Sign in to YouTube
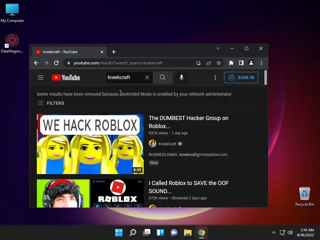This screenshot has width=320, height=240. (241, 77)
